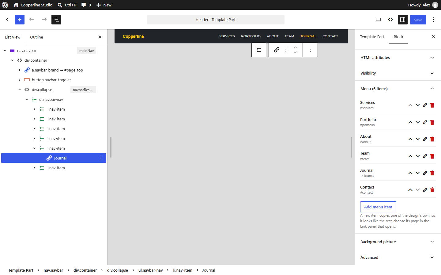Select the List View tab
Viewport: 441px width, 275px height.
coord(13,37)
